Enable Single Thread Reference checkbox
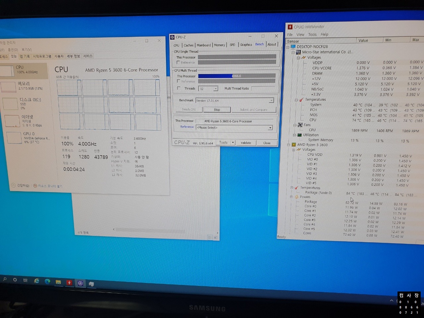 pyautogui.click(x=178, y=62)
